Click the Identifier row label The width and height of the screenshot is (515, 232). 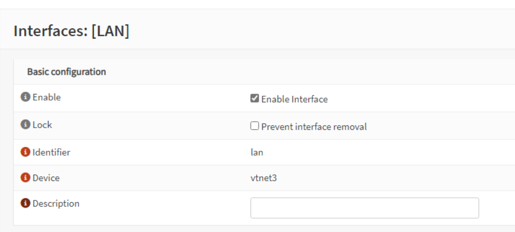point(51,152)
